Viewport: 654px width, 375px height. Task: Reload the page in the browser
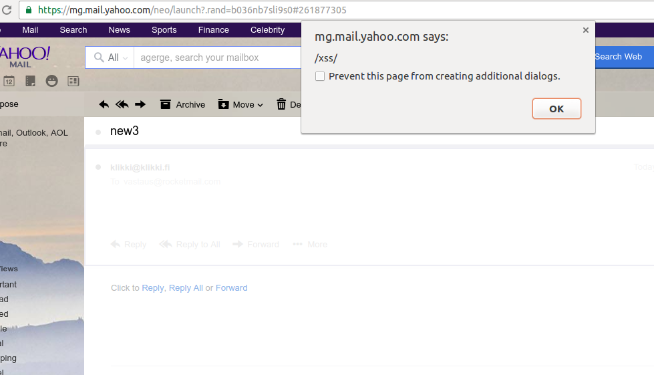click(7, 10)
